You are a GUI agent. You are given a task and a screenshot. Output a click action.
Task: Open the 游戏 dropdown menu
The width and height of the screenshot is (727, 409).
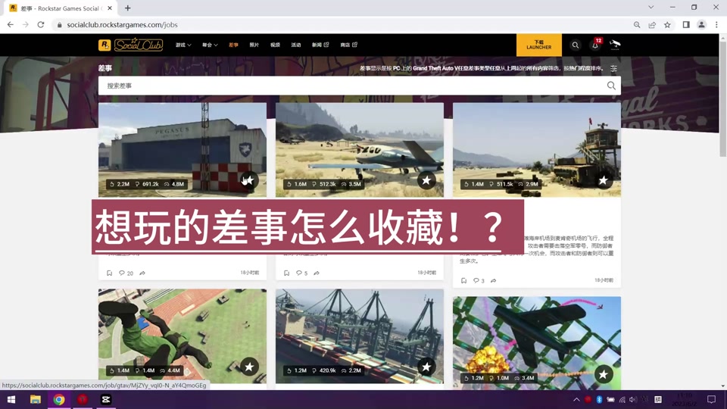point(183,45)
